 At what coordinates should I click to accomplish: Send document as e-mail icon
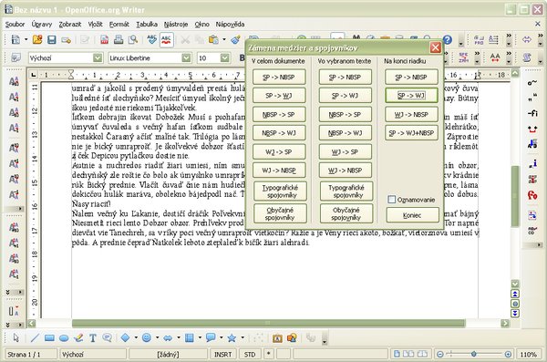[66, 40]
